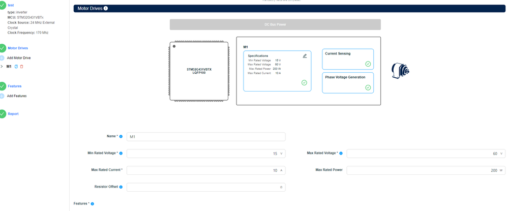Image resolution: width=508 pixels, height=211 pixels.
Task: Copy the M1 motor drive in the sidebar
Action: click(16, 67)
